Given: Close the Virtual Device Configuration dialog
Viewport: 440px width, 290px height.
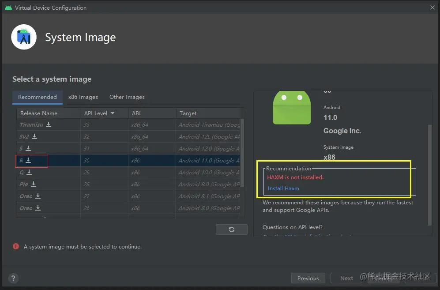Looking at the screenshot, I should pos(432,8).
